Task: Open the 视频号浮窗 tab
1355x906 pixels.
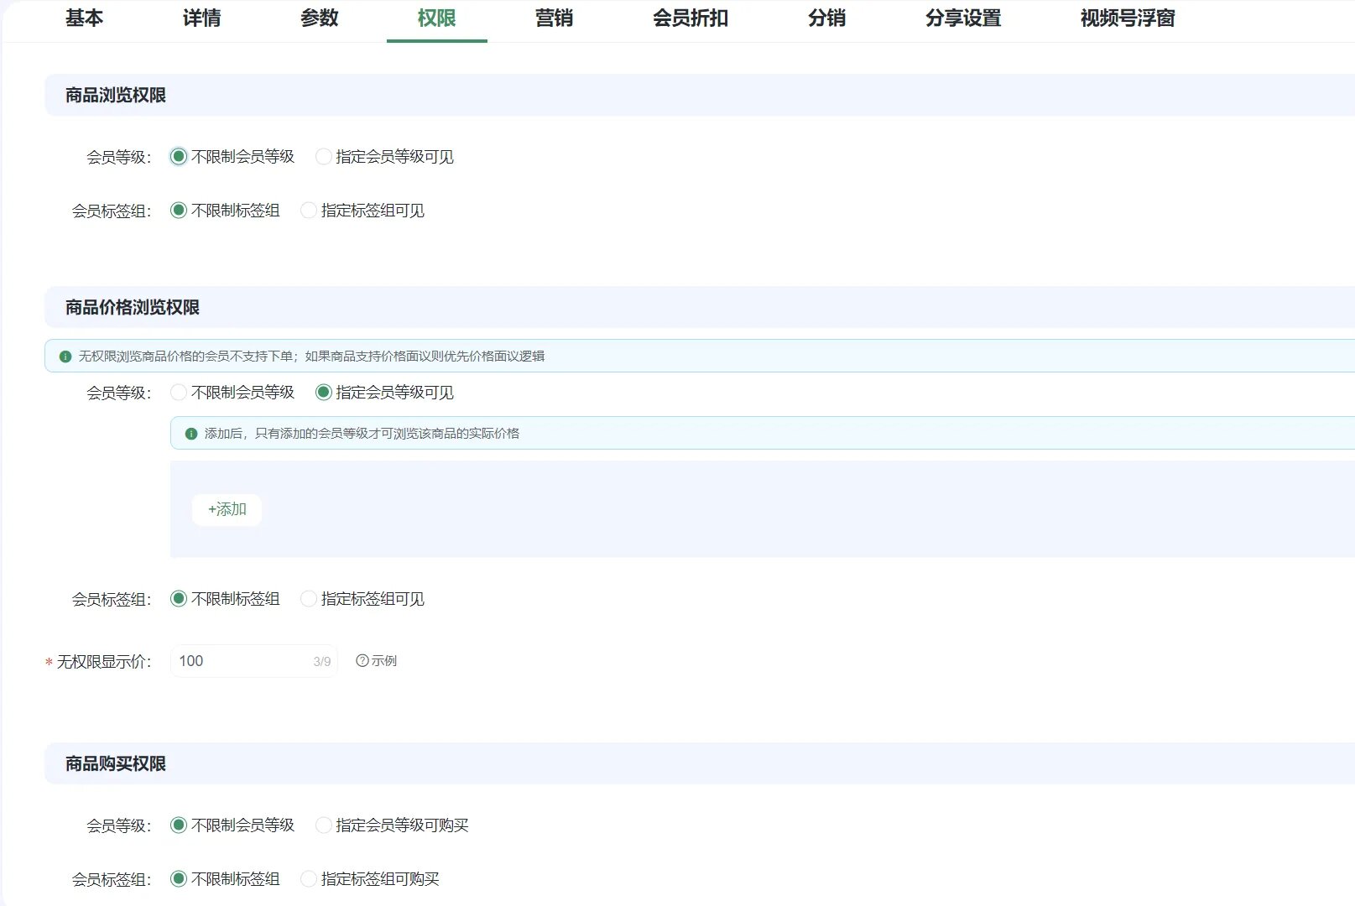Action: tap(1127, 18)
